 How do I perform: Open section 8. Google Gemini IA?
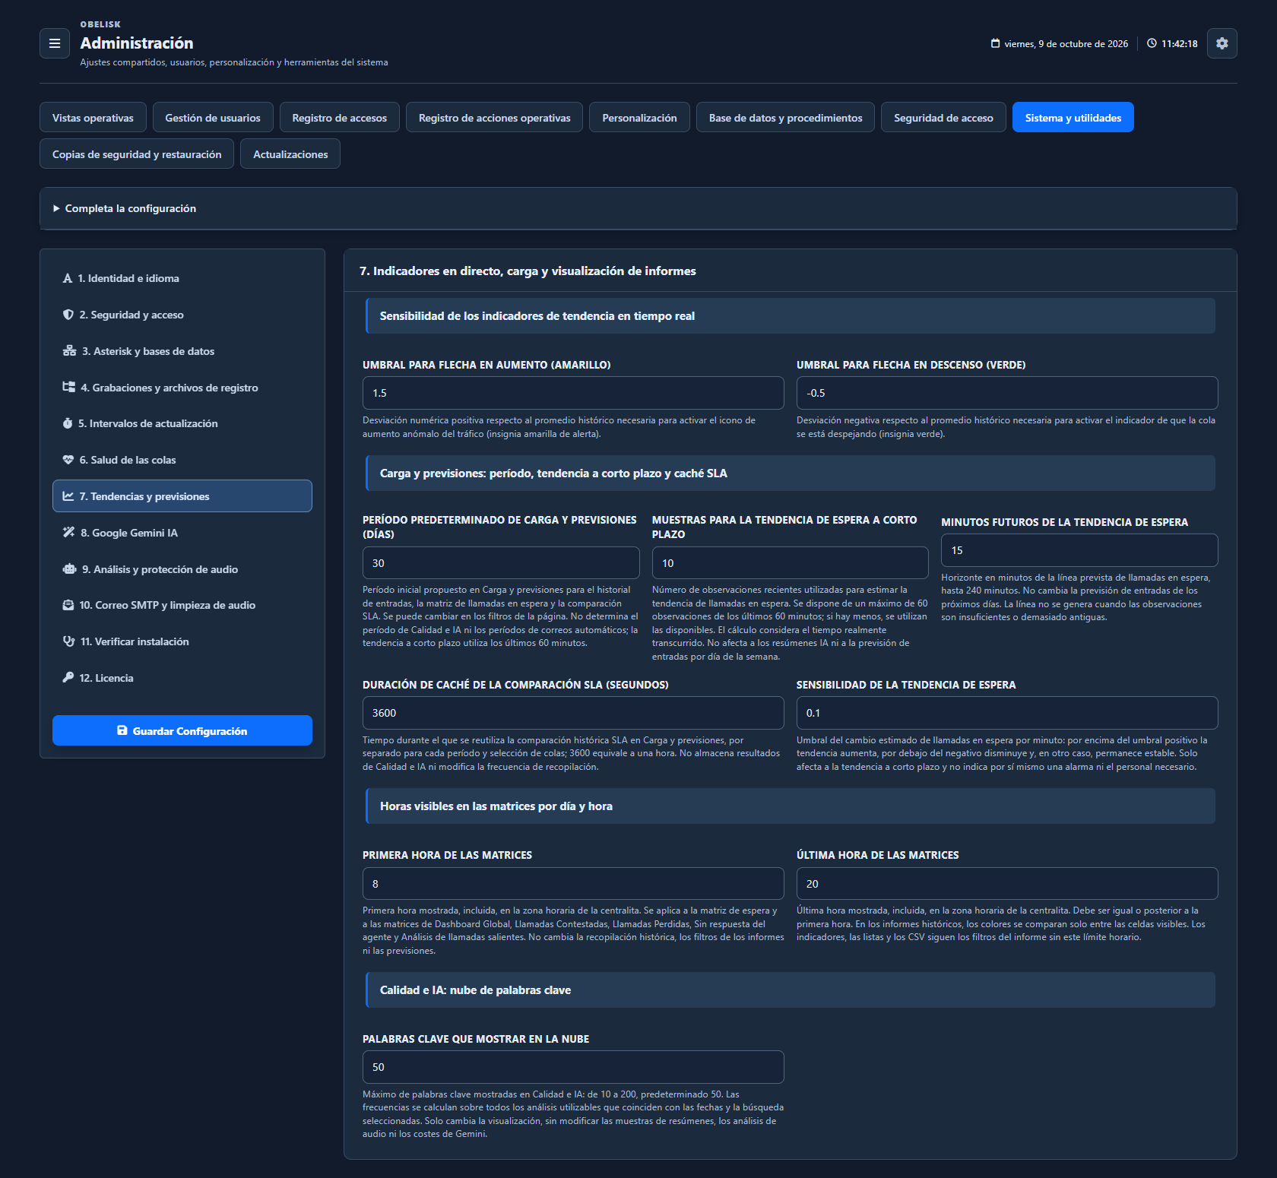click(x=182, y=533)
